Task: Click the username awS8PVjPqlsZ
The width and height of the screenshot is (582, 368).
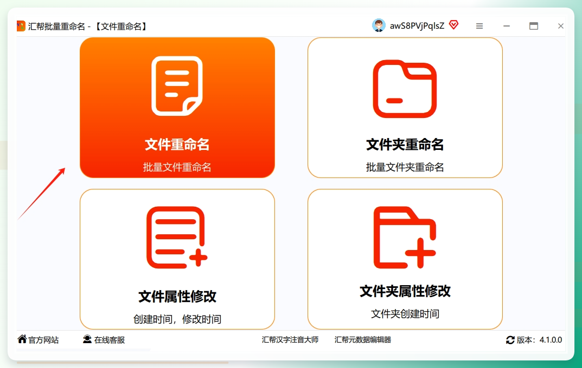Action: tap(417, 26)
